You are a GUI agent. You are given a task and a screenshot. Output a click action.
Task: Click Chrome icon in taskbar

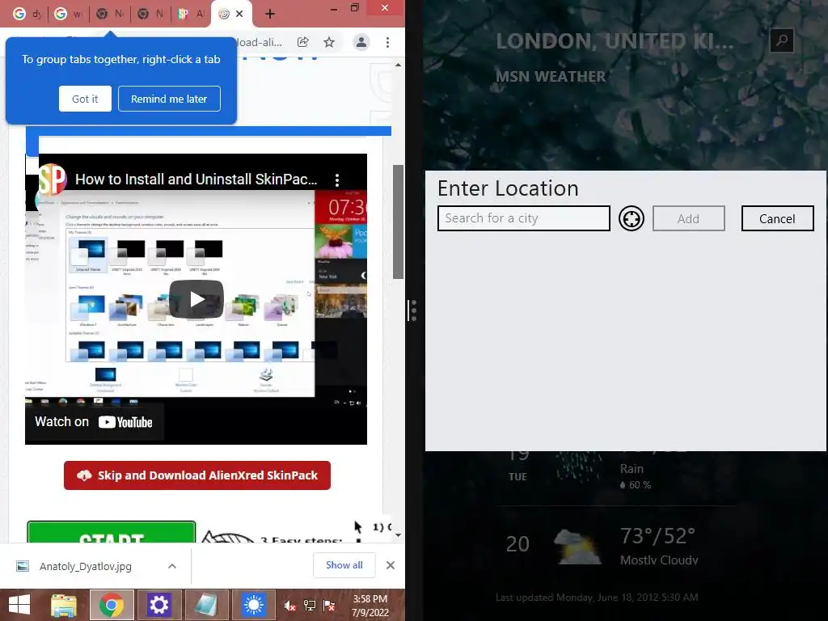coord(112,605)
